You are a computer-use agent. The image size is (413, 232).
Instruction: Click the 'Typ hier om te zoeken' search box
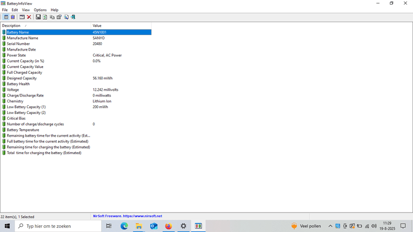coord(58,226)
